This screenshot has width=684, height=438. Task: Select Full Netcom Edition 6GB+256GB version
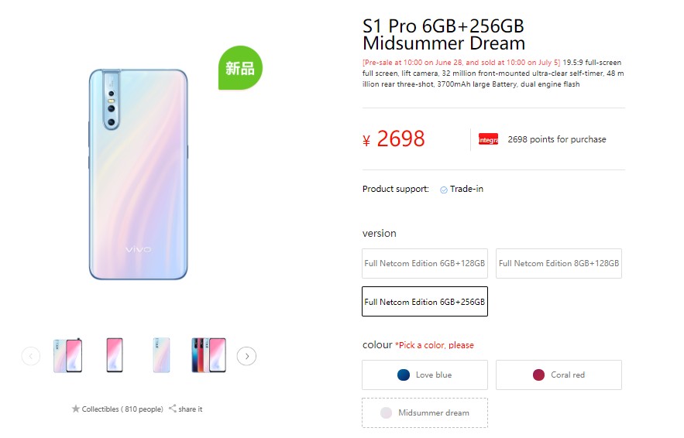click(424, 302)
